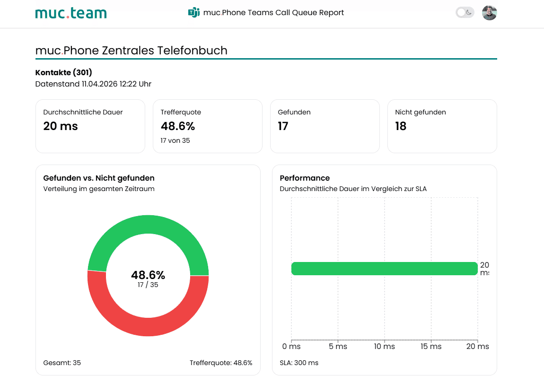Select the Trefferquote card label
Image resolution: width=544 pixels, height=384 pixels.
click(181, 112)
